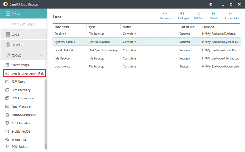Select the documents task row
245x152 pixels.
(x=146, y=66)
